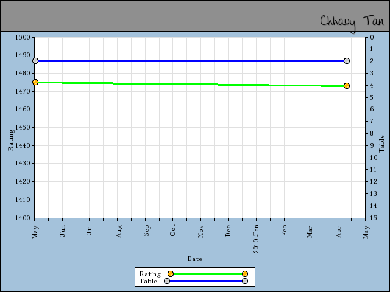Click the green Rating line in legend

208,274
